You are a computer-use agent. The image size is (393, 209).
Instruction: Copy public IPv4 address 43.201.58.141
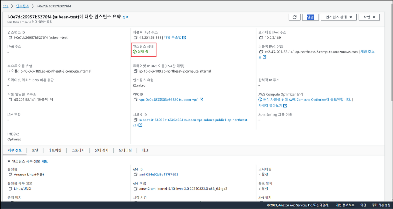coord(135,38)
